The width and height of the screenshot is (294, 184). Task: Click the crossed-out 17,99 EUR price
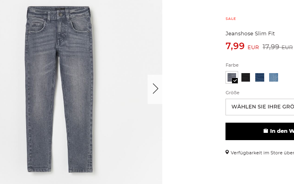(x=278, y=47)
